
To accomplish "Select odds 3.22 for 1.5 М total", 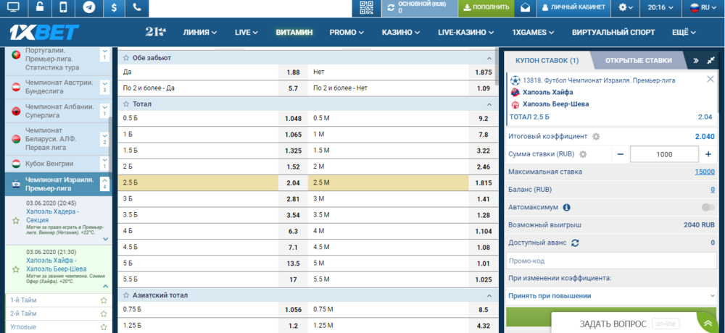I will coord(484,151).
